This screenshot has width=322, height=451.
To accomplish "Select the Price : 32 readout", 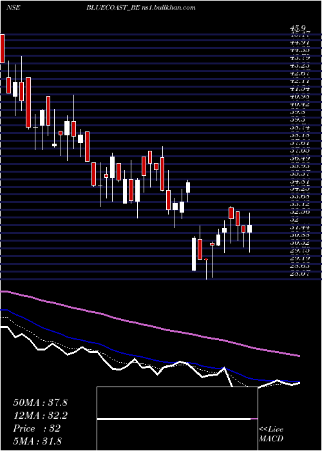I will click(37, 428).
